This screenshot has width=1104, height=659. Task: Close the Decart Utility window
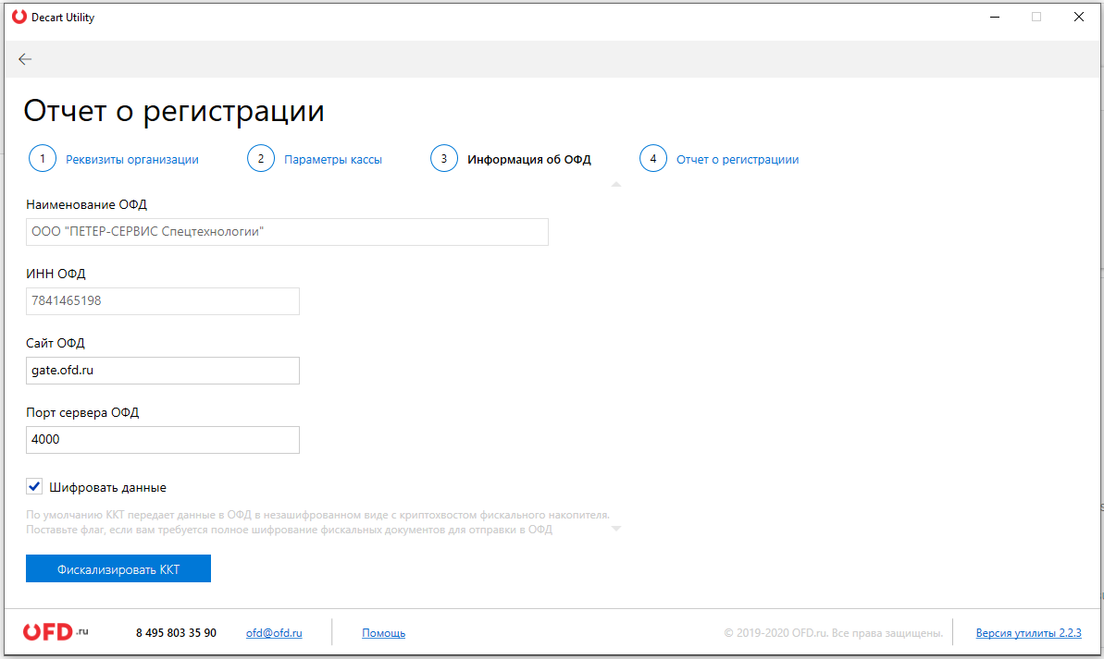click(1079, 17)
